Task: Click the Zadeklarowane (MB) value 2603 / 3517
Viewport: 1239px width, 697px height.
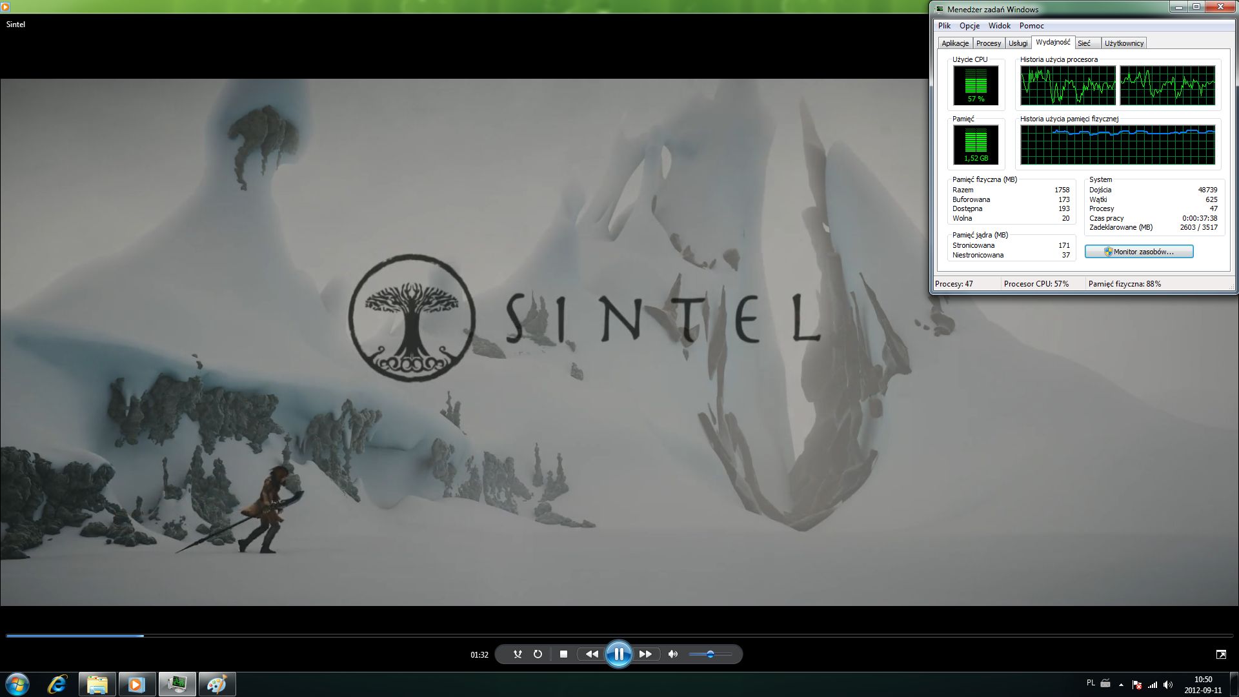Action: point(1198,227)
